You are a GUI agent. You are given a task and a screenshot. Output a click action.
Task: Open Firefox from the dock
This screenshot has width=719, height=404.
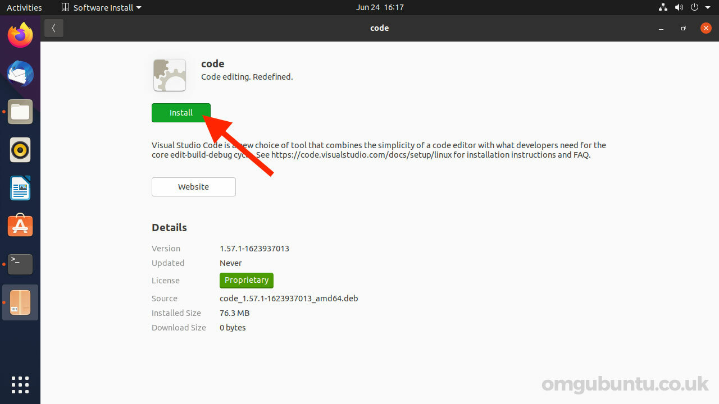click(x=20, y=35)
